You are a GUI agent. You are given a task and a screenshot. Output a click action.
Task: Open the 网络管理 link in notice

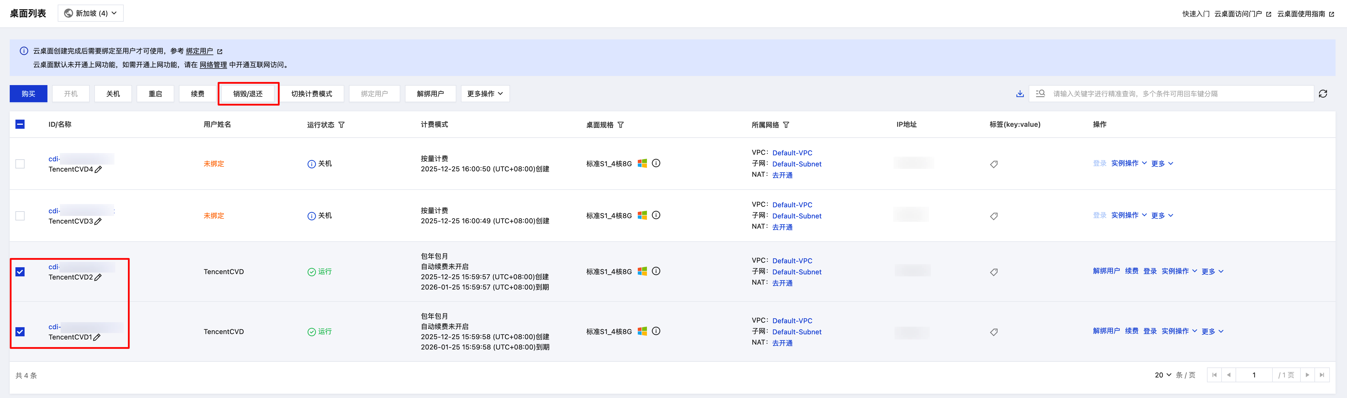tap(213, 65)
